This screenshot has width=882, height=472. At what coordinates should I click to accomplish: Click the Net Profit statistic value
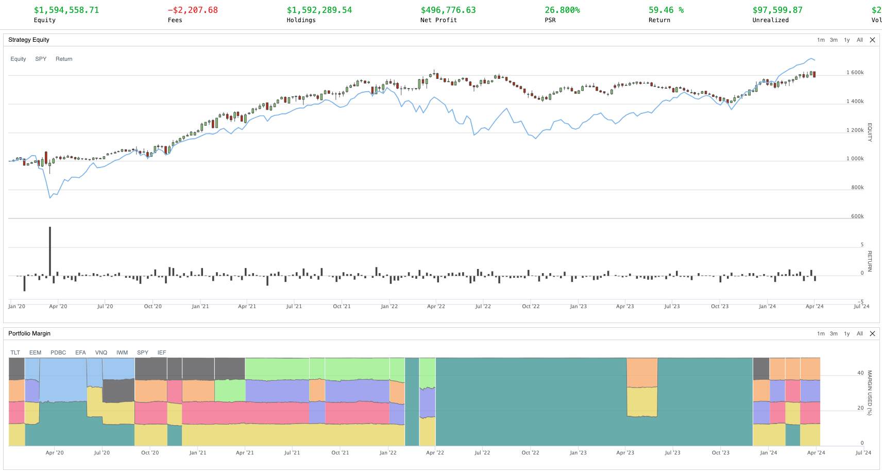click(x=448, y=10)
